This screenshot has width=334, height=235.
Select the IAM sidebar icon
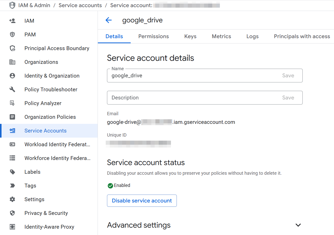coord(12,21)
